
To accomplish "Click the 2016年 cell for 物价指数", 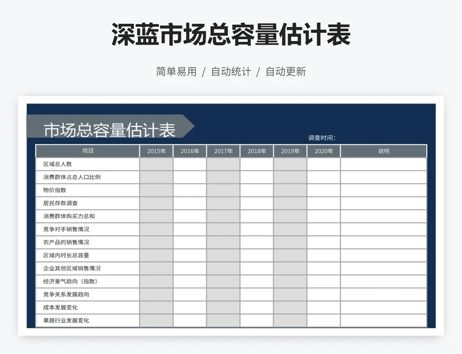I will pos(190,190).
